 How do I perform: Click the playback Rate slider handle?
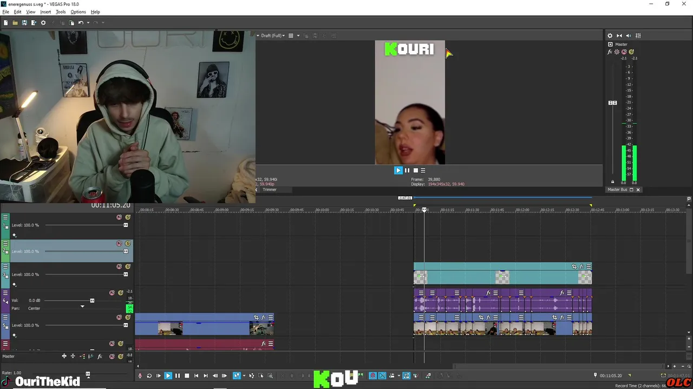[x=88, y=374]
